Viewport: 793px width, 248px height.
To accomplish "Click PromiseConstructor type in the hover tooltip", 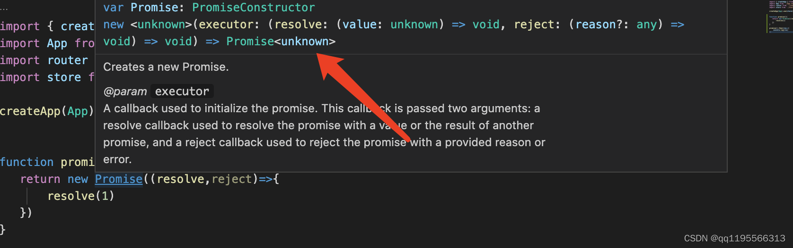I will (253, 8).
